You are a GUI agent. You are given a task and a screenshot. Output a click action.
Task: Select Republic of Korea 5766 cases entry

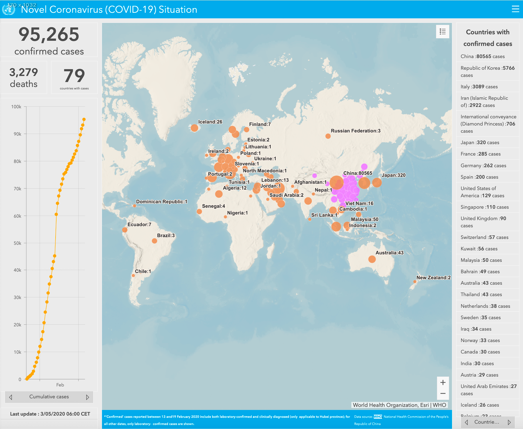487,71
